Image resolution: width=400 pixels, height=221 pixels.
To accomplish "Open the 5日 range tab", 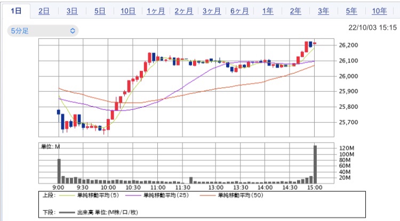I will coord(100,11).
